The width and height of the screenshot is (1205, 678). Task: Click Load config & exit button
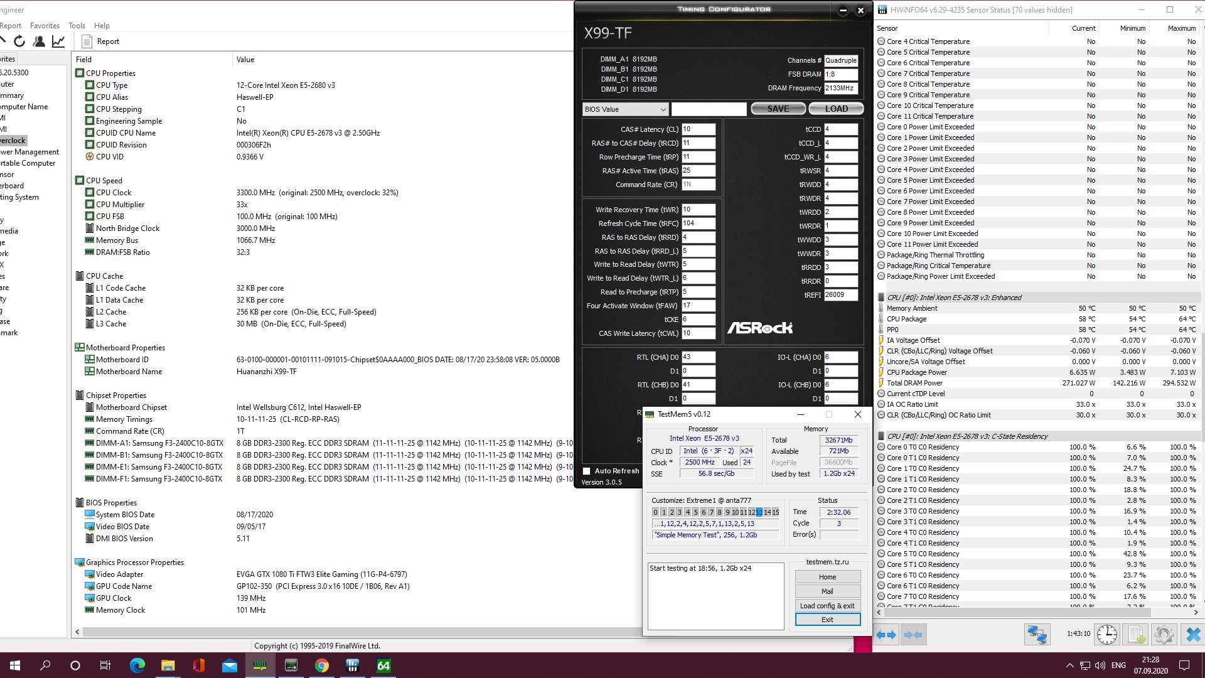827,606
